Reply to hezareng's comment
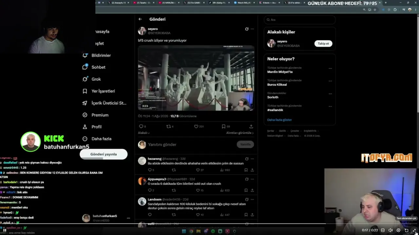 (x=150, y=170)
